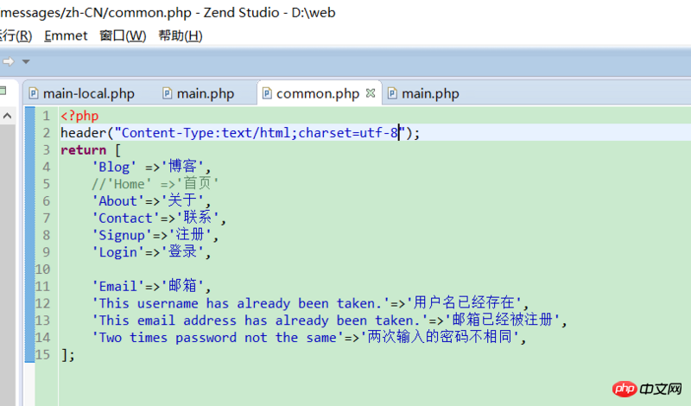Click line number 14 in the gutter

click(42, 338)
